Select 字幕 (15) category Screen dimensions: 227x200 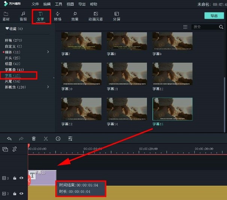tap(13, 75)
